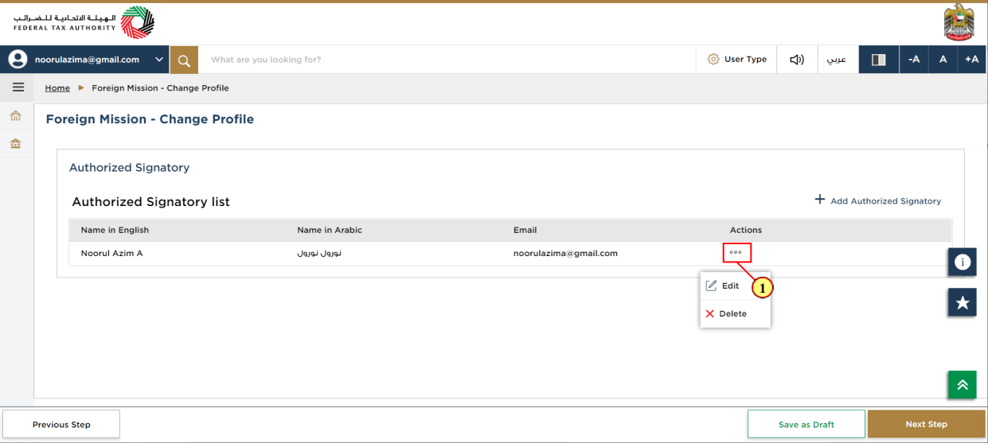Image resolution: width=988 pixels, height=443 pixels.
Task: Decrease font size with -A
Action: 914,60
